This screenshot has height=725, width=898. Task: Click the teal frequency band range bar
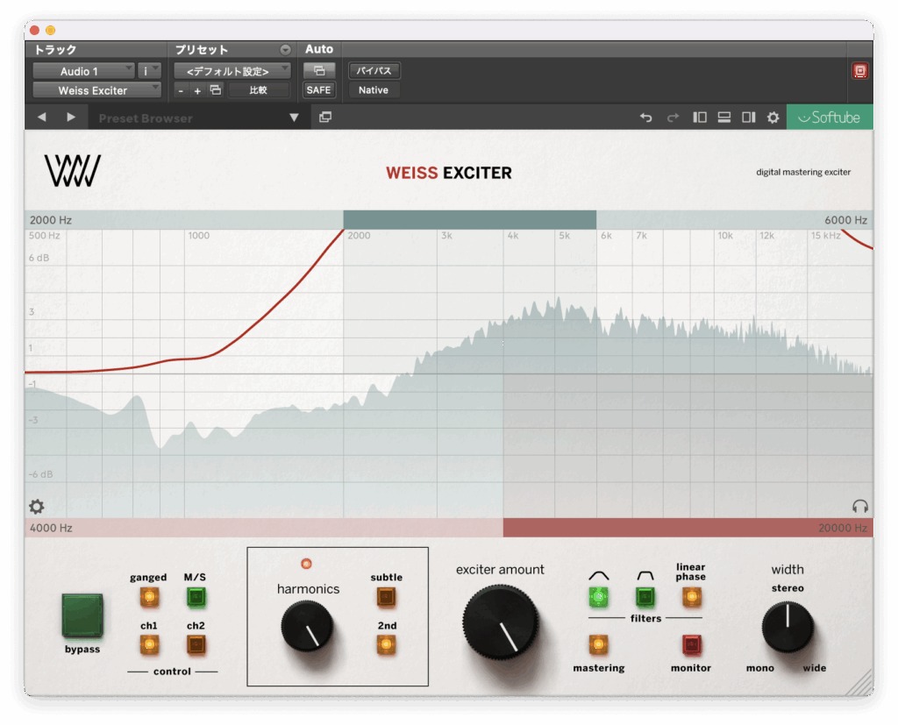pyautogui.click(x=470, y=220)
